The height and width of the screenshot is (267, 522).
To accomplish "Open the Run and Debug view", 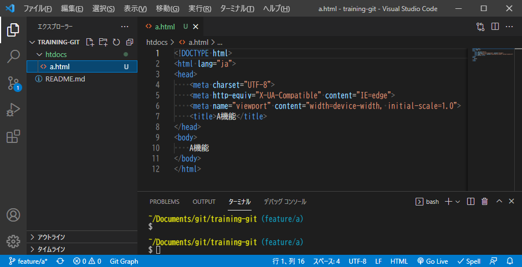I will 13,110.
